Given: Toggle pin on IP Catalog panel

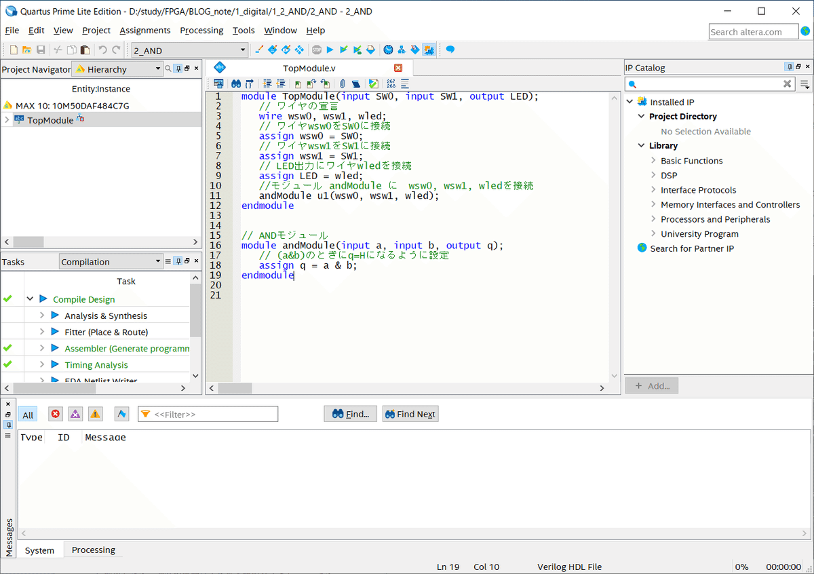Looking at the screenshot, I should point(789,67).
